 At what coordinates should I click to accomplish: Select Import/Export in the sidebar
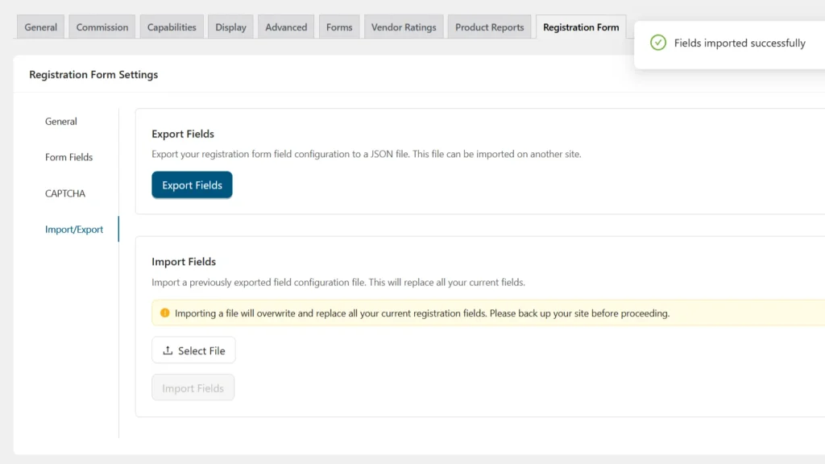click(x=74, y=230)
